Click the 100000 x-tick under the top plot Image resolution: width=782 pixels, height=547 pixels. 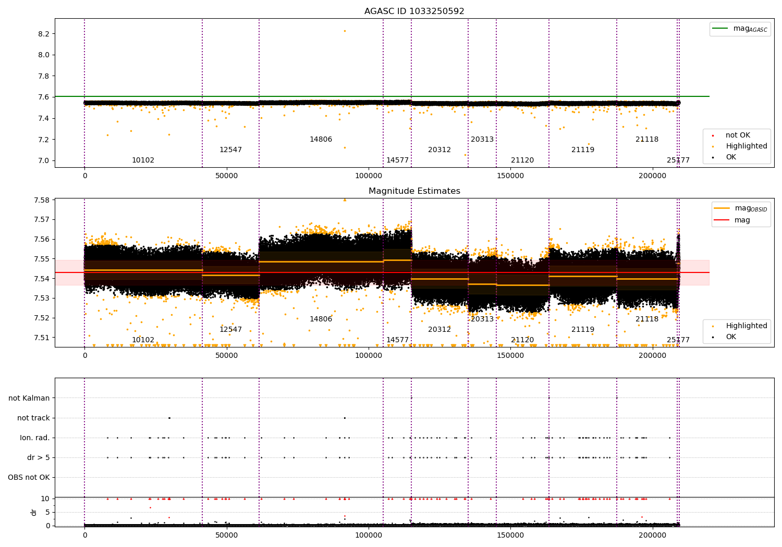point(369,176)
